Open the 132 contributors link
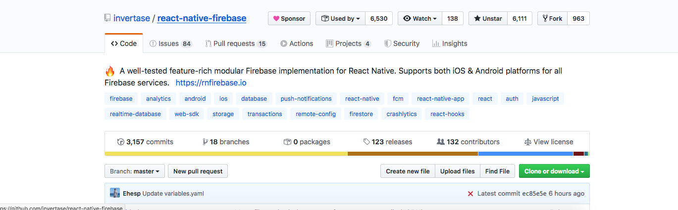The height and width of the screenshot is (210, 678). [468, 142]
